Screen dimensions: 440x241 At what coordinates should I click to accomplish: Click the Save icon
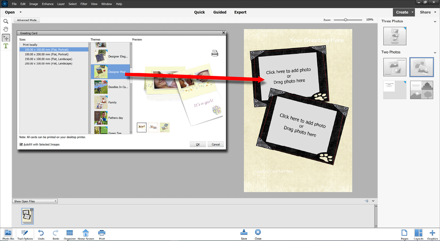(244, 235)
